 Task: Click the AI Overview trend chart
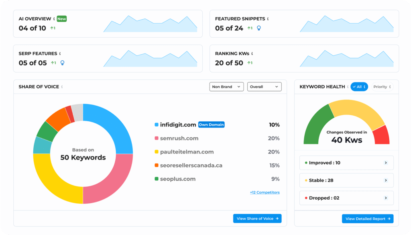[x=150, y=24]
